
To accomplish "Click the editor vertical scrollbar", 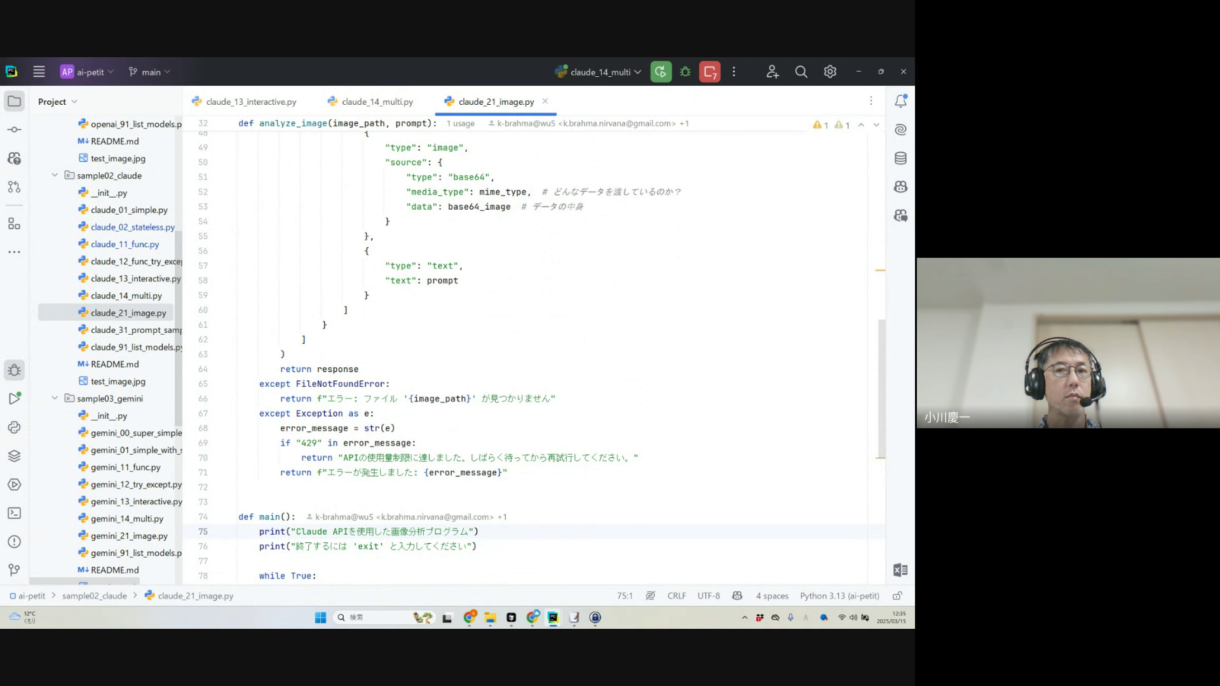I will 881,387.
